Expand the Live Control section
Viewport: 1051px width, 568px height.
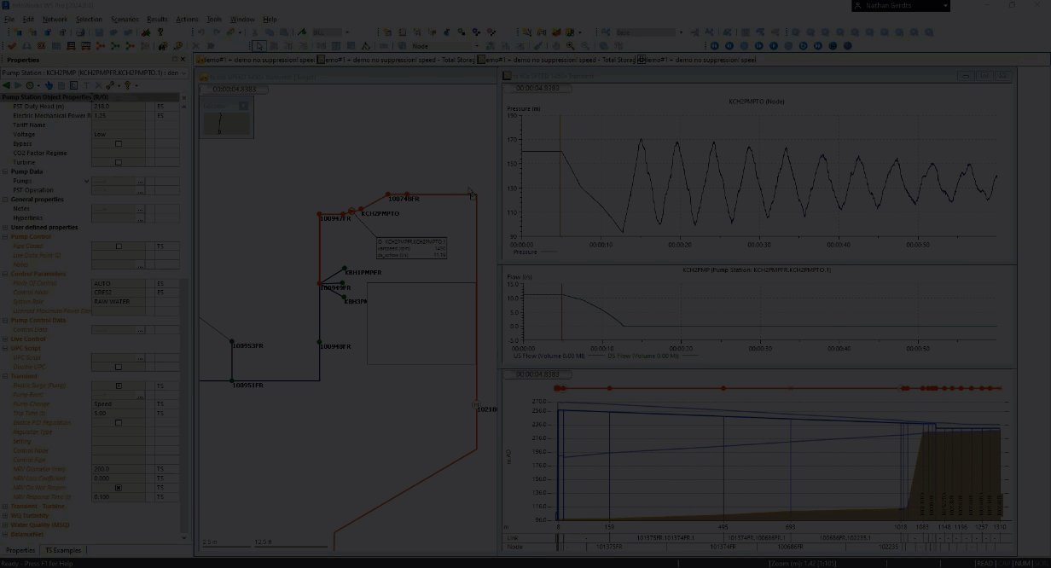pyautogui.click(x=5, y=339)
